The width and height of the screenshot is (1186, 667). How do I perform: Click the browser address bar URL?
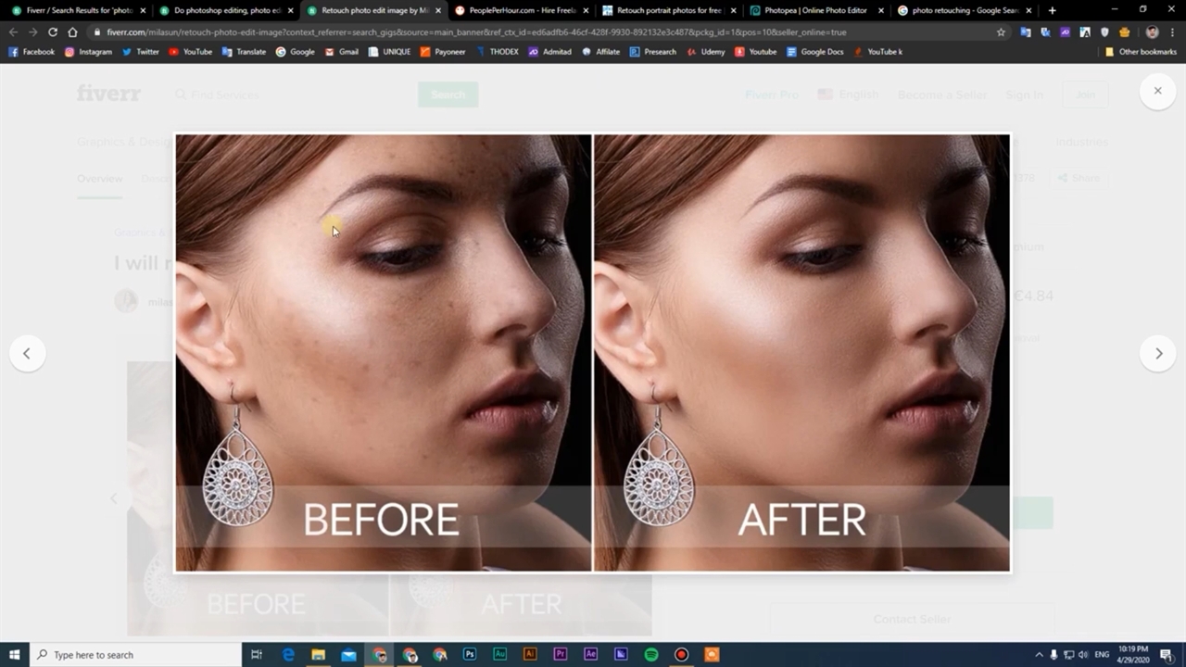point(463,31)
